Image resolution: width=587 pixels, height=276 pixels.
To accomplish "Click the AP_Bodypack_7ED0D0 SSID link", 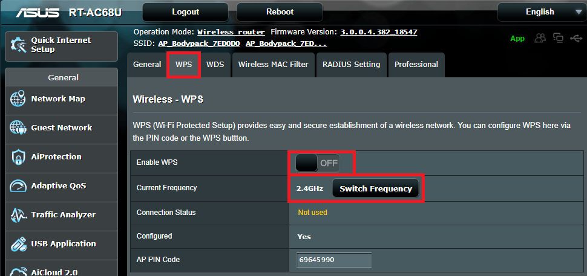I will tap(198, 43).
